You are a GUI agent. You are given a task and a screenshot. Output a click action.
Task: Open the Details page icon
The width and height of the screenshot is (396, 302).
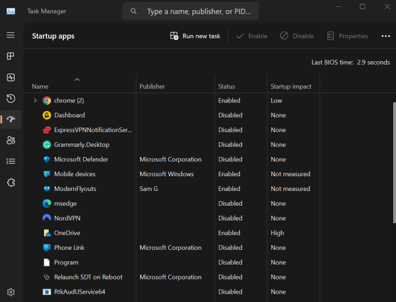click(x=11, y=161)
